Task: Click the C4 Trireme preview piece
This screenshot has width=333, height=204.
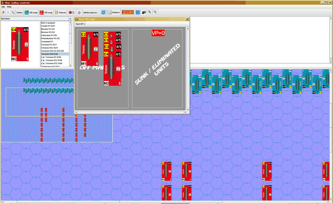Action: pyautogui.click(x=20, y=44)
